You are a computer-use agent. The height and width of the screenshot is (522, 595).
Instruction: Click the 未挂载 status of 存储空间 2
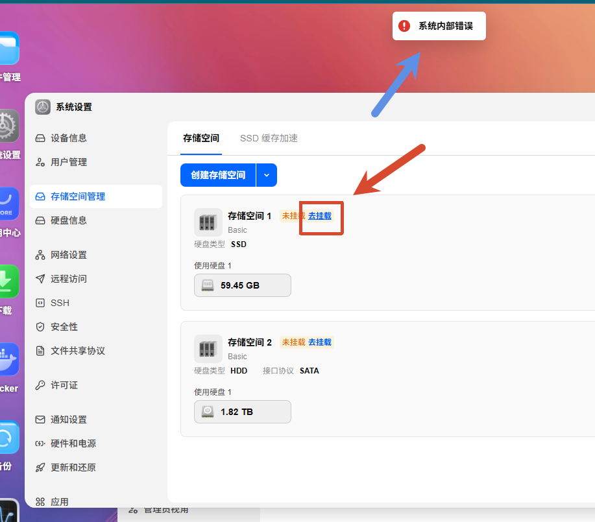coord(294,342)
